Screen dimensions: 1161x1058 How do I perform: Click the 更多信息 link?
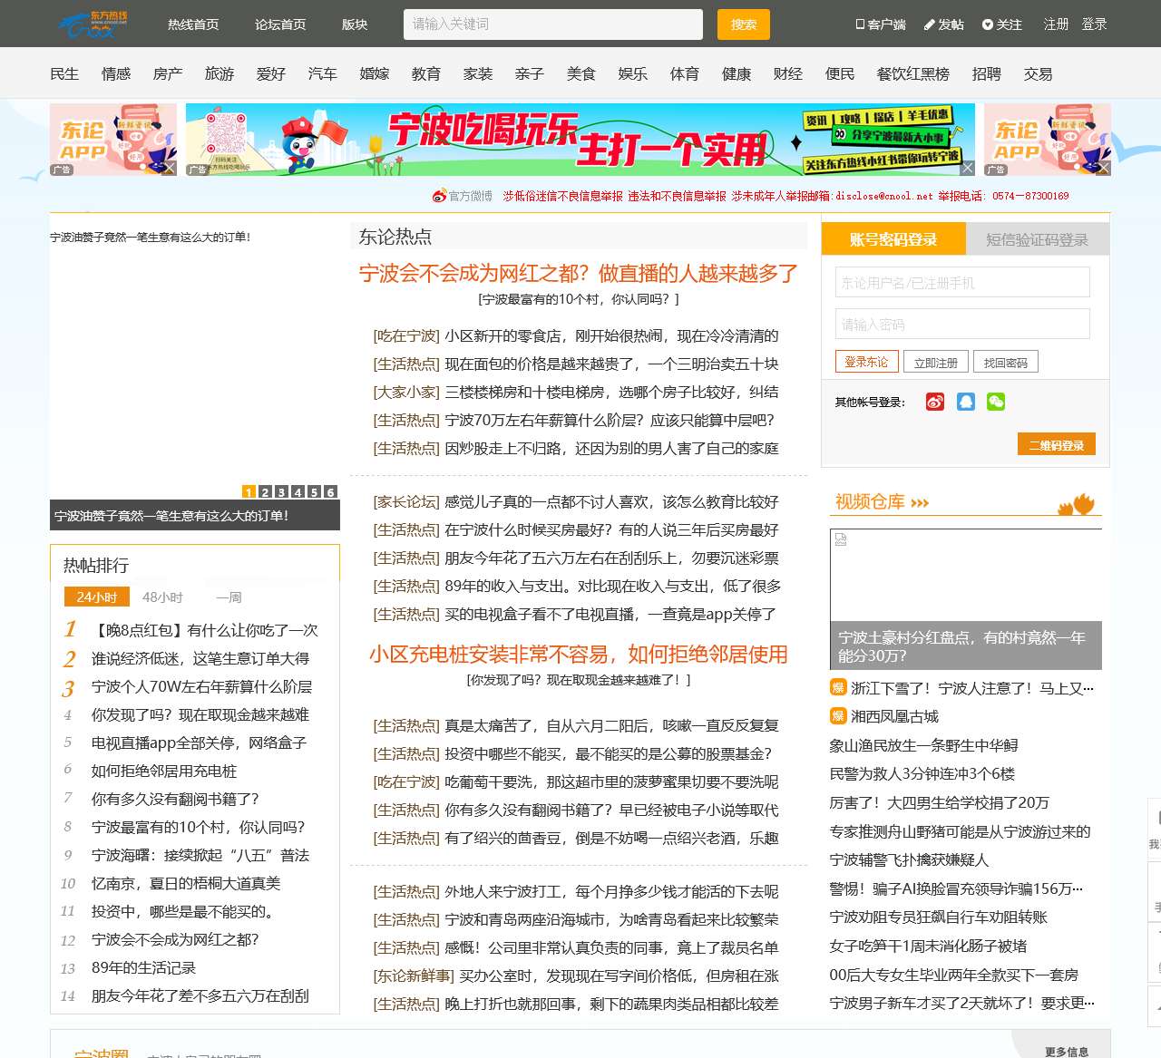point(1067,1052)
